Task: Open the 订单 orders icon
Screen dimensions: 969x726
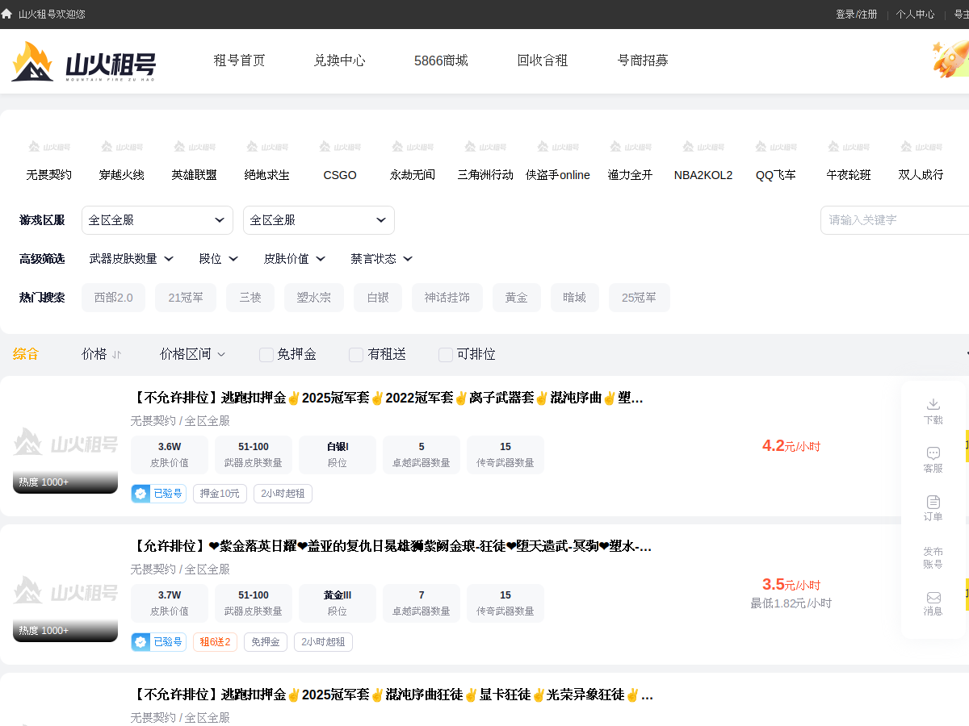Action: pos(933,502)
